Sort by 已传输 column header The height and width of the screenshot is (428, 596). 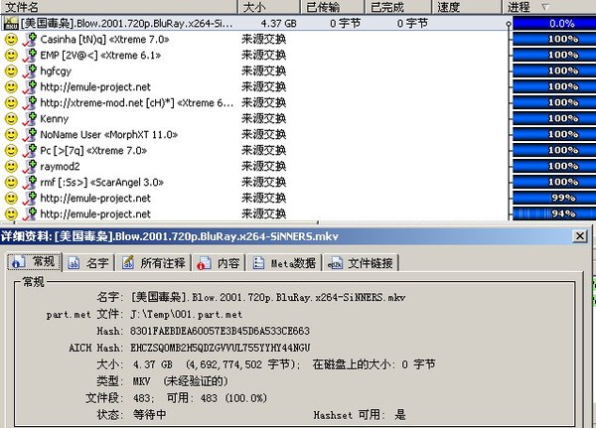click(x=333, y=7)
